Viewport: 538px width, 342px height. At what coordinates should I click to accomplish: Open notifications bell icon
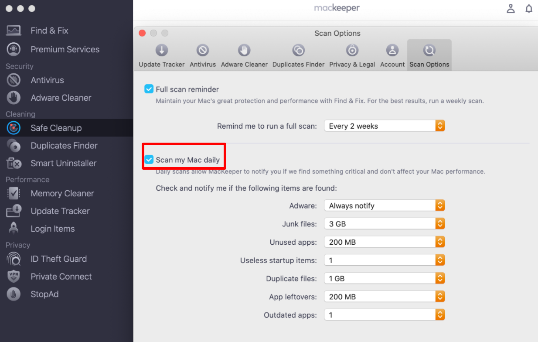(529, 8)
